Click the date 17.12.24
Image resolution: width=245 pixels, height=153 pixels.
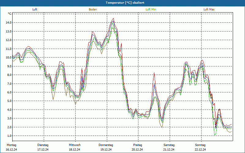(43, 150)
